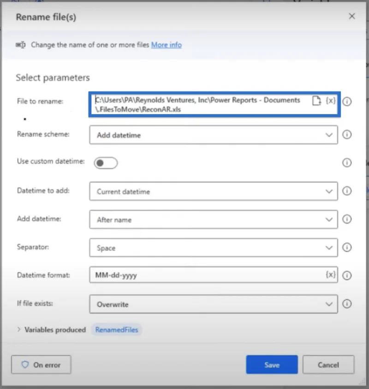Click the Cancel button
369x389 pixels.
coord(328,365)
